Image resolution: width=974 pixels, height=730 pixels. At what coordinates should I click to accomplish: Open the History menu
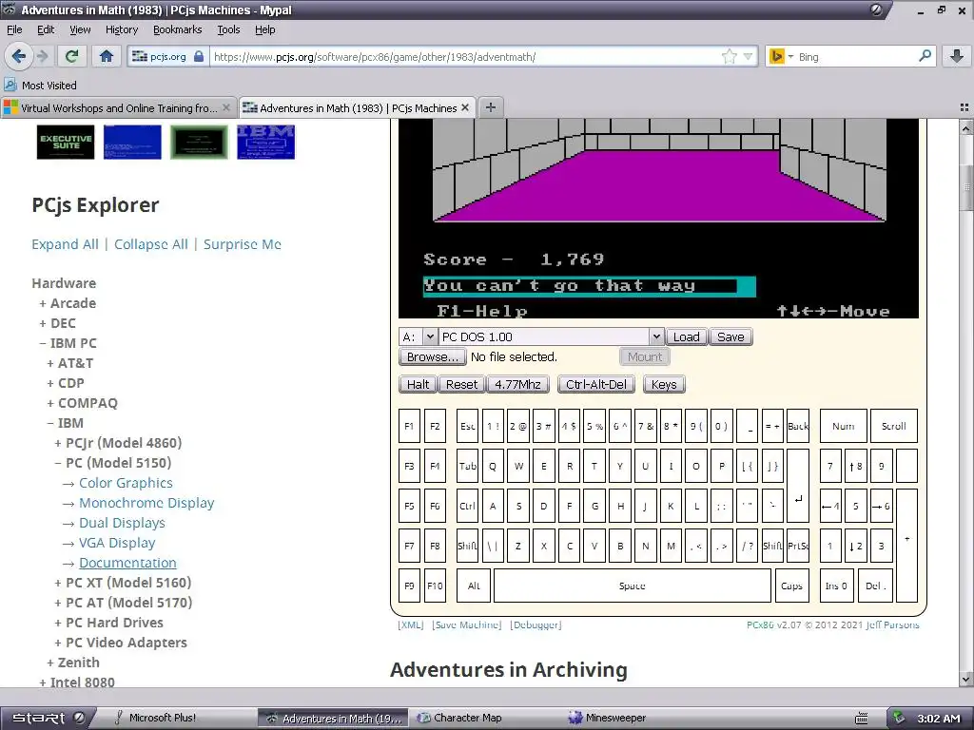[x=121, y=29]
